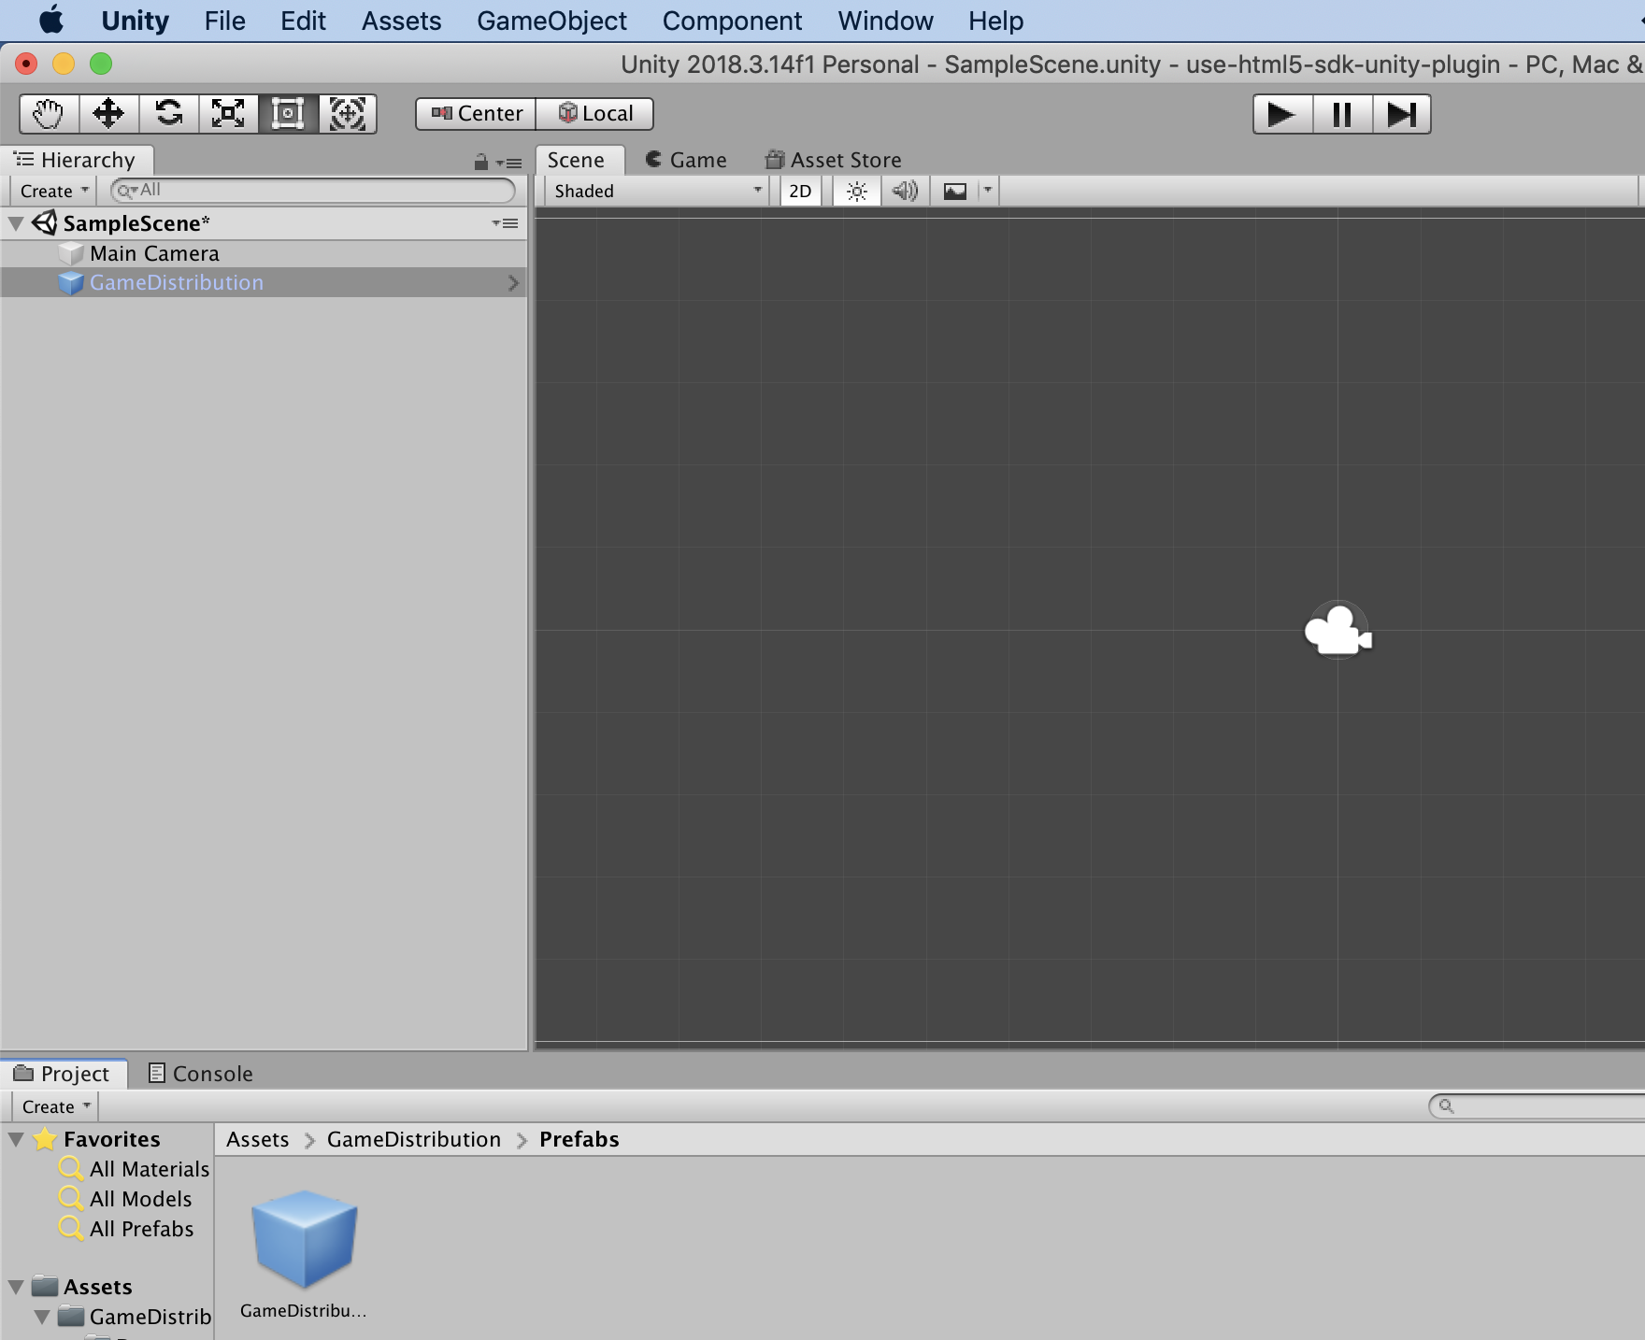Image resolution: width=1645 pixels, height=1340 pixels.
Task: Select the Hand tool
Action: tap(49, 114)
